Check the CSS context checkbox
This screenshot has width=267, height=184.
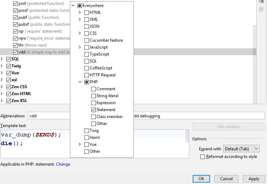click(x=86, y=33)
